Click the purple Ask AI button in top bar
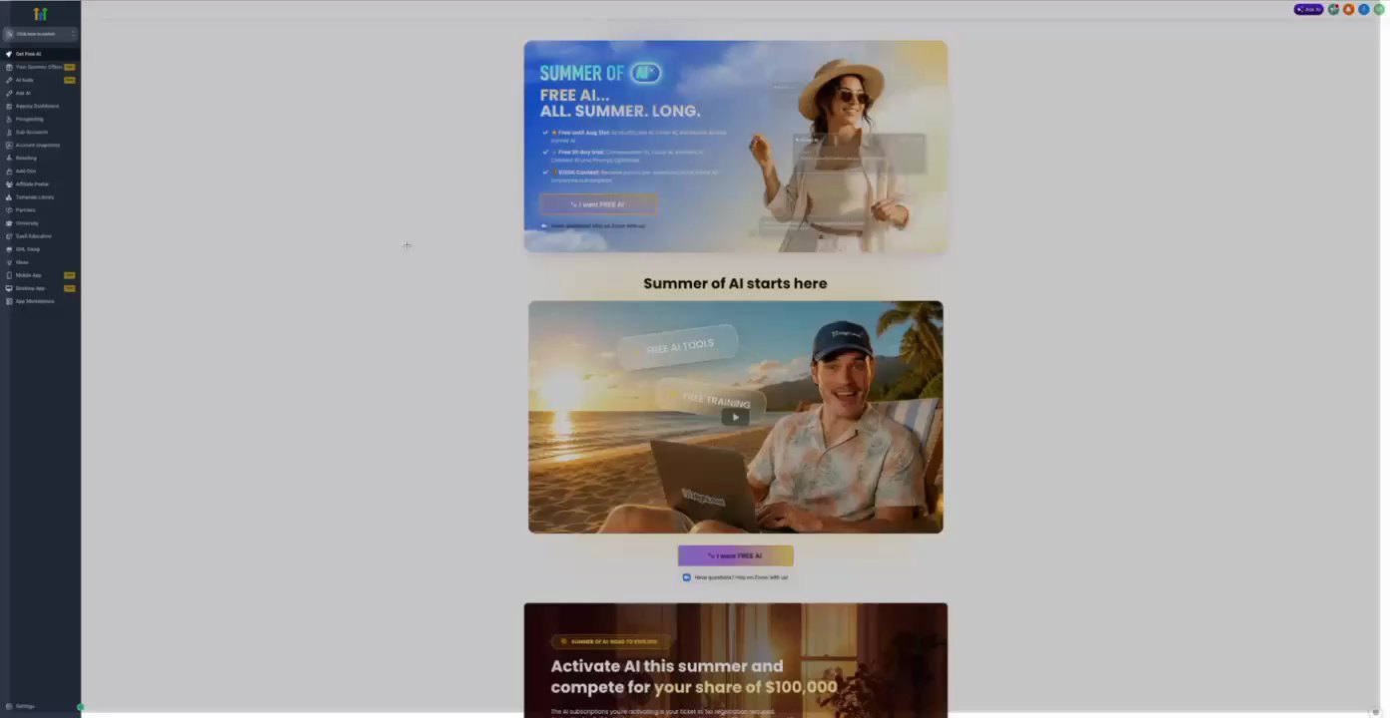 point(1308,9)
